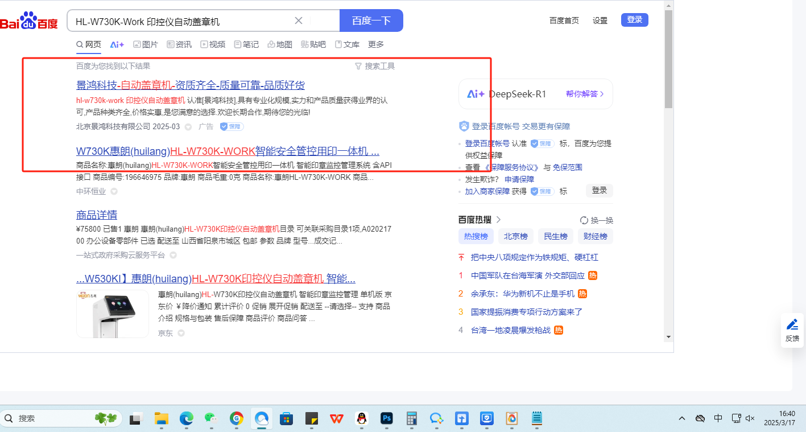Image resolution: width=806 pixels, height=432 pixels.
Task: Open the Ai+ search tab
Action: (x=117, y=44)
